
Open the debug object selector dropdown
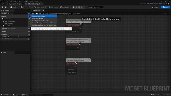tap(95, 7)
